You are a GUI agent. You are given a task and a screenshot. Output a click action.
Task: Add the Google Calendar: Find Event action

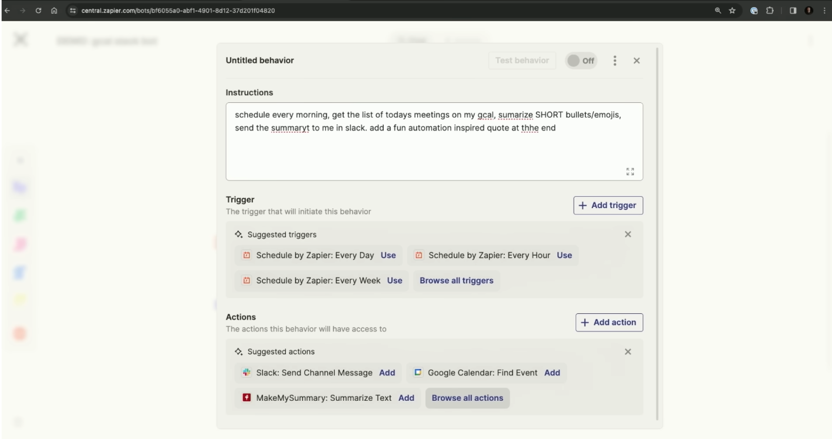click(552, 373)
